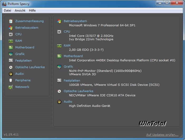Select RAM in the sidebar

(x=18, y=41)
